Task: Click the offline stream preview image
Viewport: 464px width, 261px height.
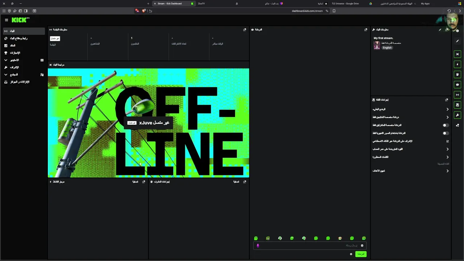Action: point(148,123)
